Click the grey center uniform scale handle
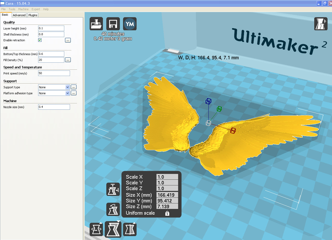This screenshot has width=332, height=240. pos(208,123)
